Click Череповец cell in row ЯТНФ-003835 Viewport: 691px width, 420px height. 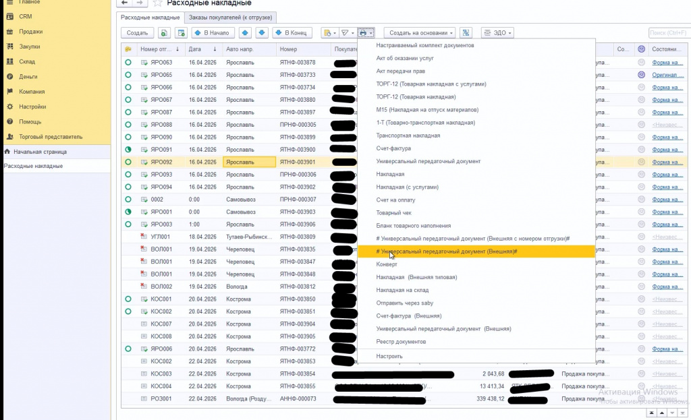[240, 249]
